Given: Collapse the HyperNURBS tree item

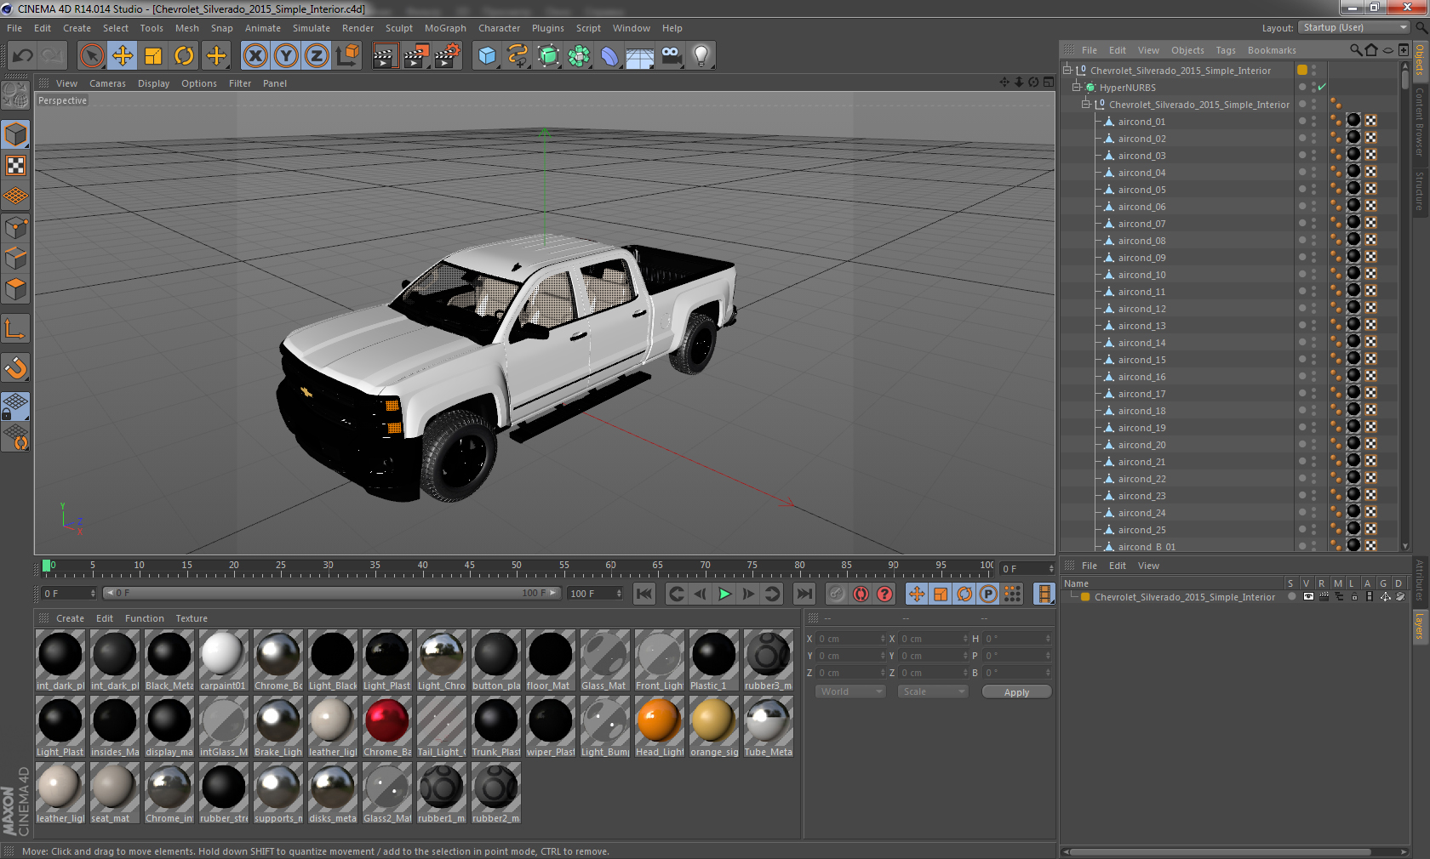Looking at the screenshot, I should click(1077, 88).
